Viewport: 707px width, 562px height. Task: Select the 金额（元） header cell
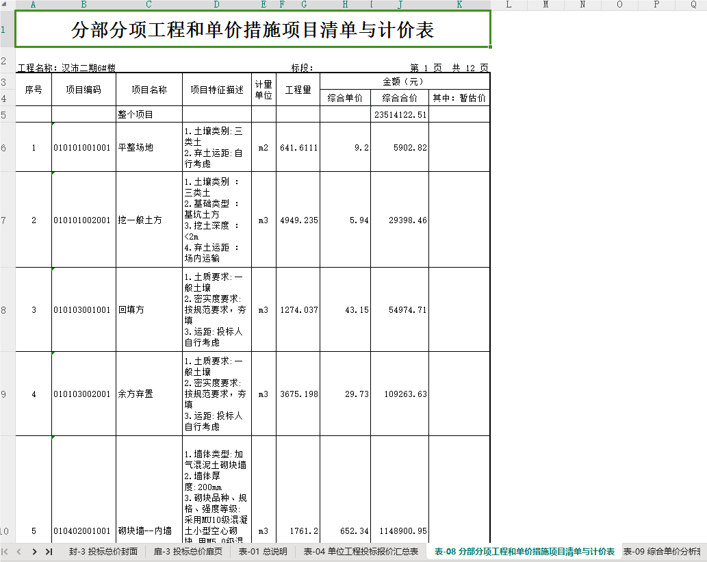click(x=404, y=81)
